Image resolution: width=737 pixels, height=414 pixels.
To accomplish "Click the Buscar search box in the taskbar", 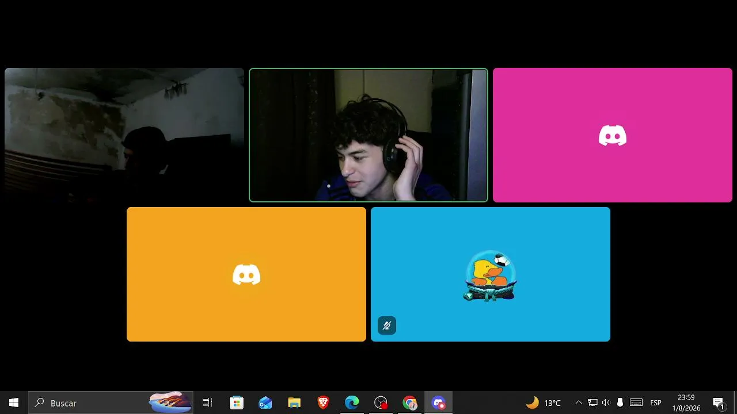I will [111, 403].
